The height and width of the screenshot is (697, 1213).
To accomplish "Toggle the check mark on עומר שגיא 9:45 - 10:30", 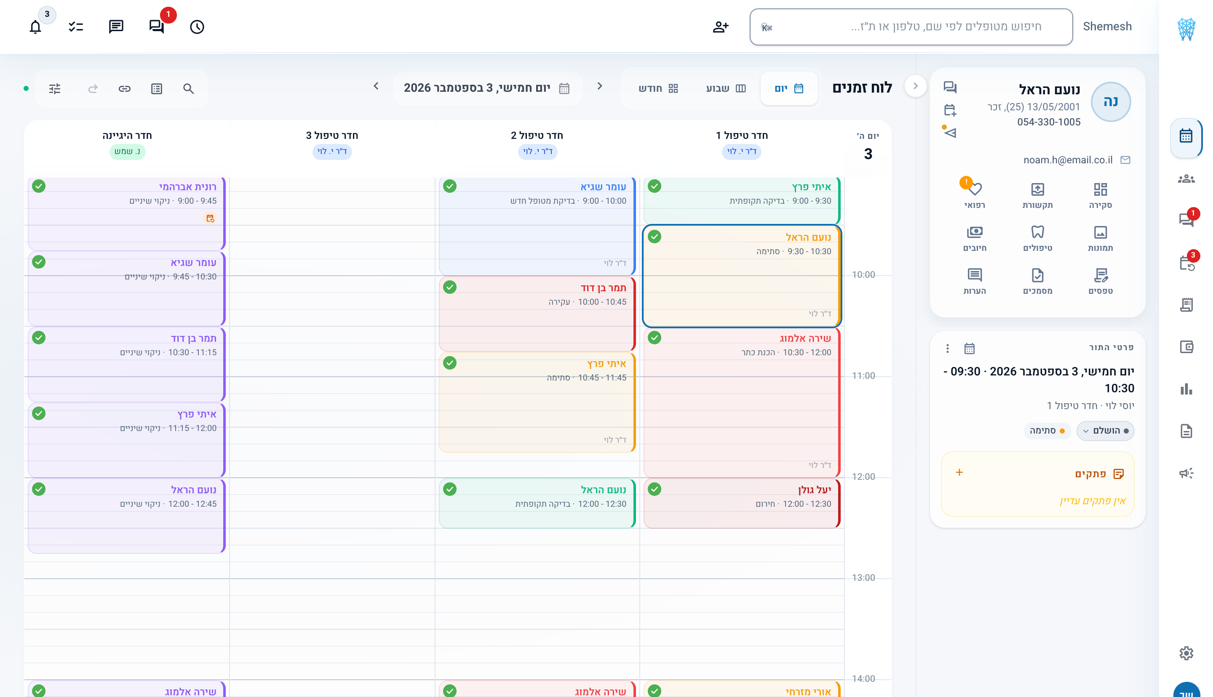I will (x=39, y=262).
